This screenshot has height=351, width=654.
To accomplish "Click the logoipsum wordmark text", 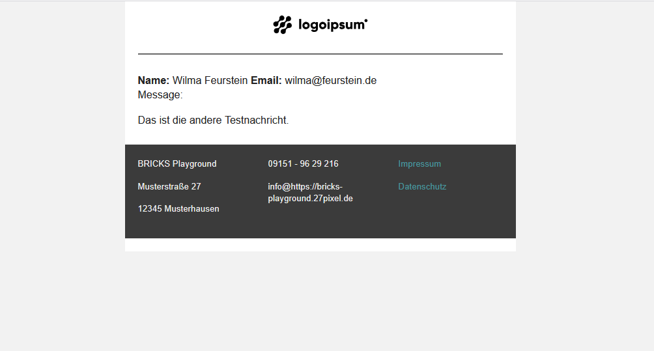I will coord(332,25).
